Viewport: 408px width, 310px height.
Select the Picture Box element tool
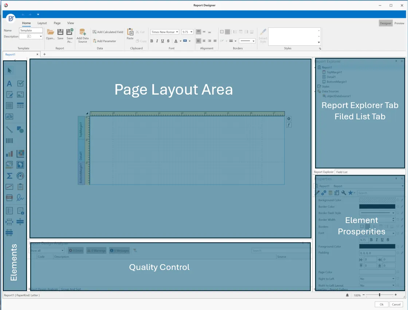(20, 94)
